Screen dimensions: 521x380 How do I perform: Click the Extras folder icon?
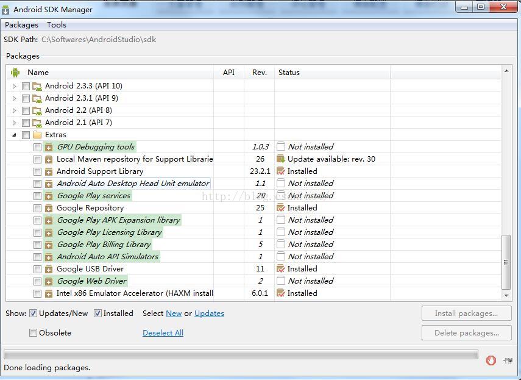(x=37, y=135)
